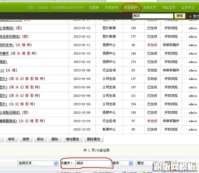Click the 审核 button
This screenshot has height=173, width=199.
[11, 139]
